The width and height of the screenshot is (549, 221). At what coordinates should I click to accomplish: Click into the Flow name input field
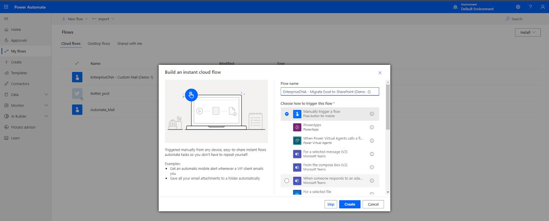tap(330, 91)
